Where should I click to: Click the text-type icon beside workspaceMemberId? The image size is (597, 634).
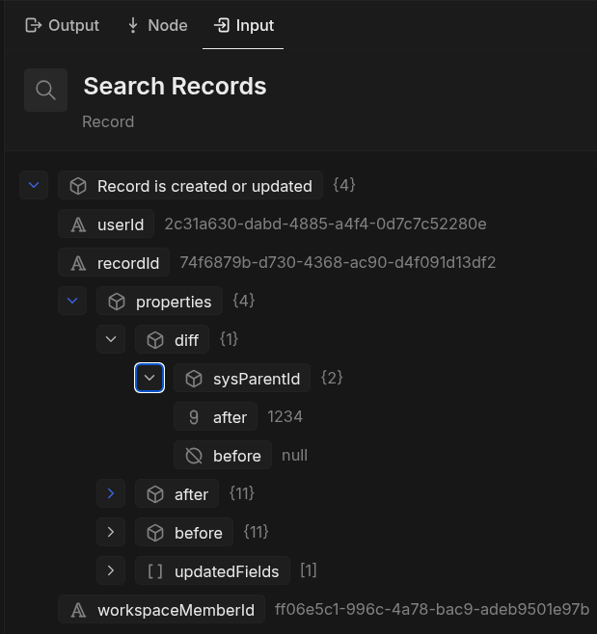(x=79, y=610)
